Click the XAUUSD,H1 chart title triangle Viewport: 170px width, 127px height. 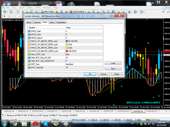point(3,20)
